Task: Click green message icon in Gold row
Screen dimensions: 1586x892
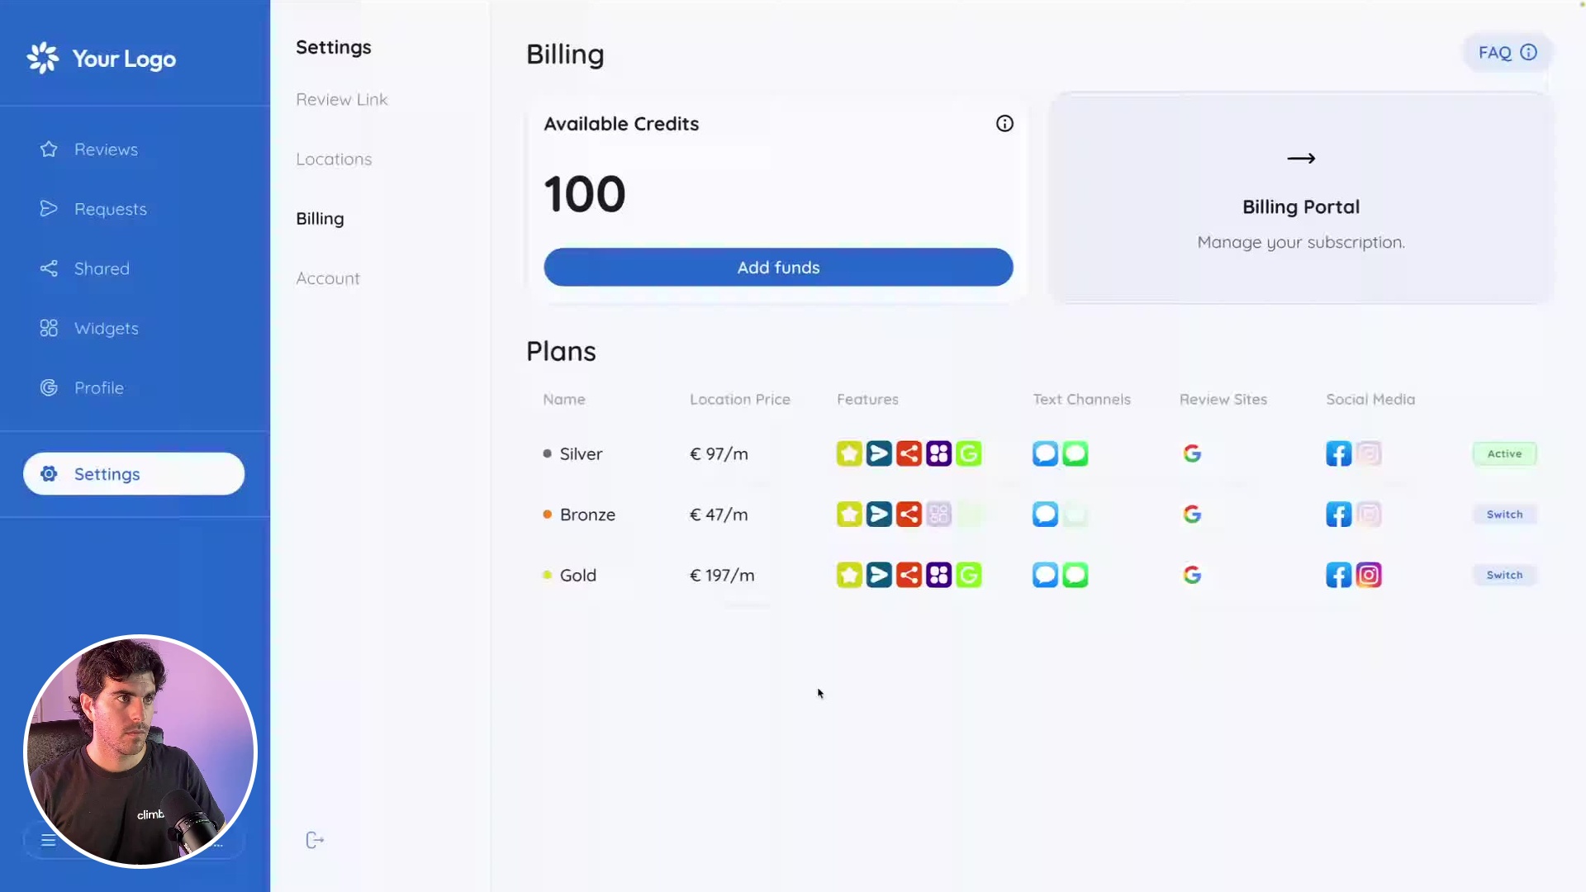Action: (1075, 575)
